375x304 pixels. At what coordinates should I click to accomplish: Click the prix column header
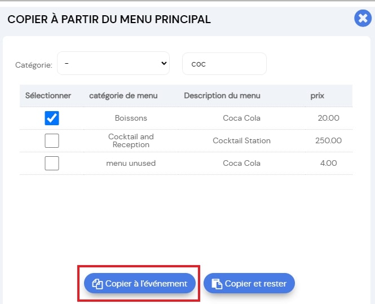click(317, 96)
